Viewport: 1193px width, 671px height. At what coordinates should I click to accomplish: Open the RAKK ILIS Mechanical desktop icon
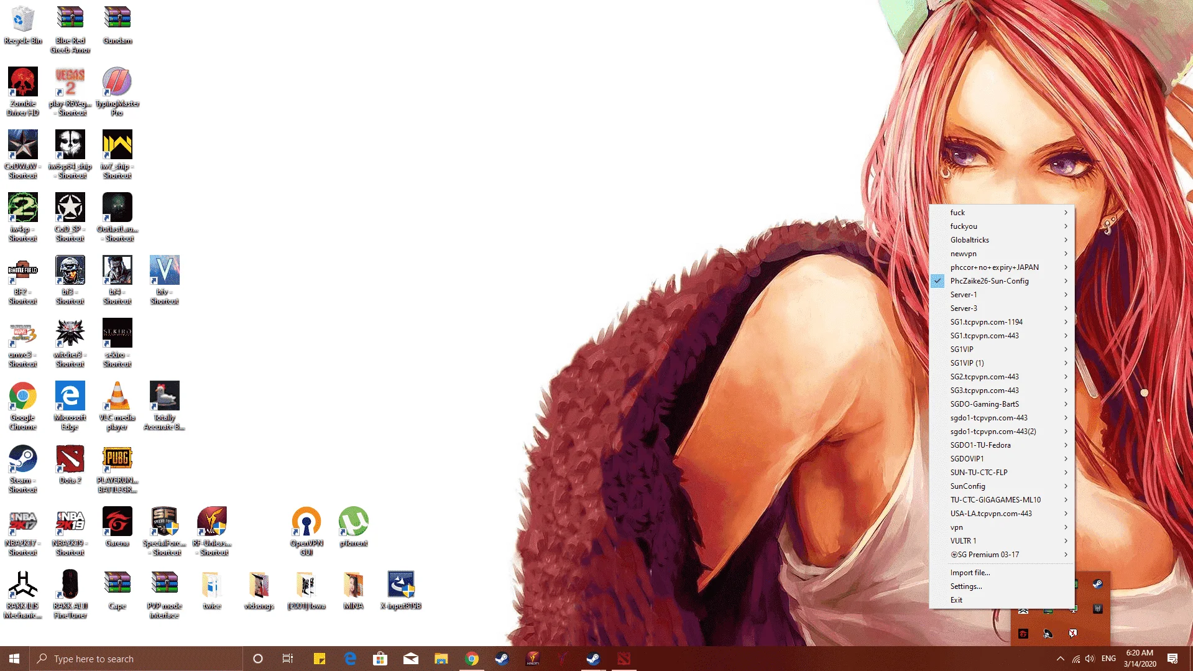pyautogui.click(x=23, y=593)
